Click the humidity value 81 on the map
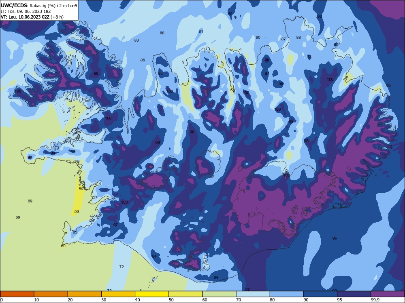 (201, 32)
